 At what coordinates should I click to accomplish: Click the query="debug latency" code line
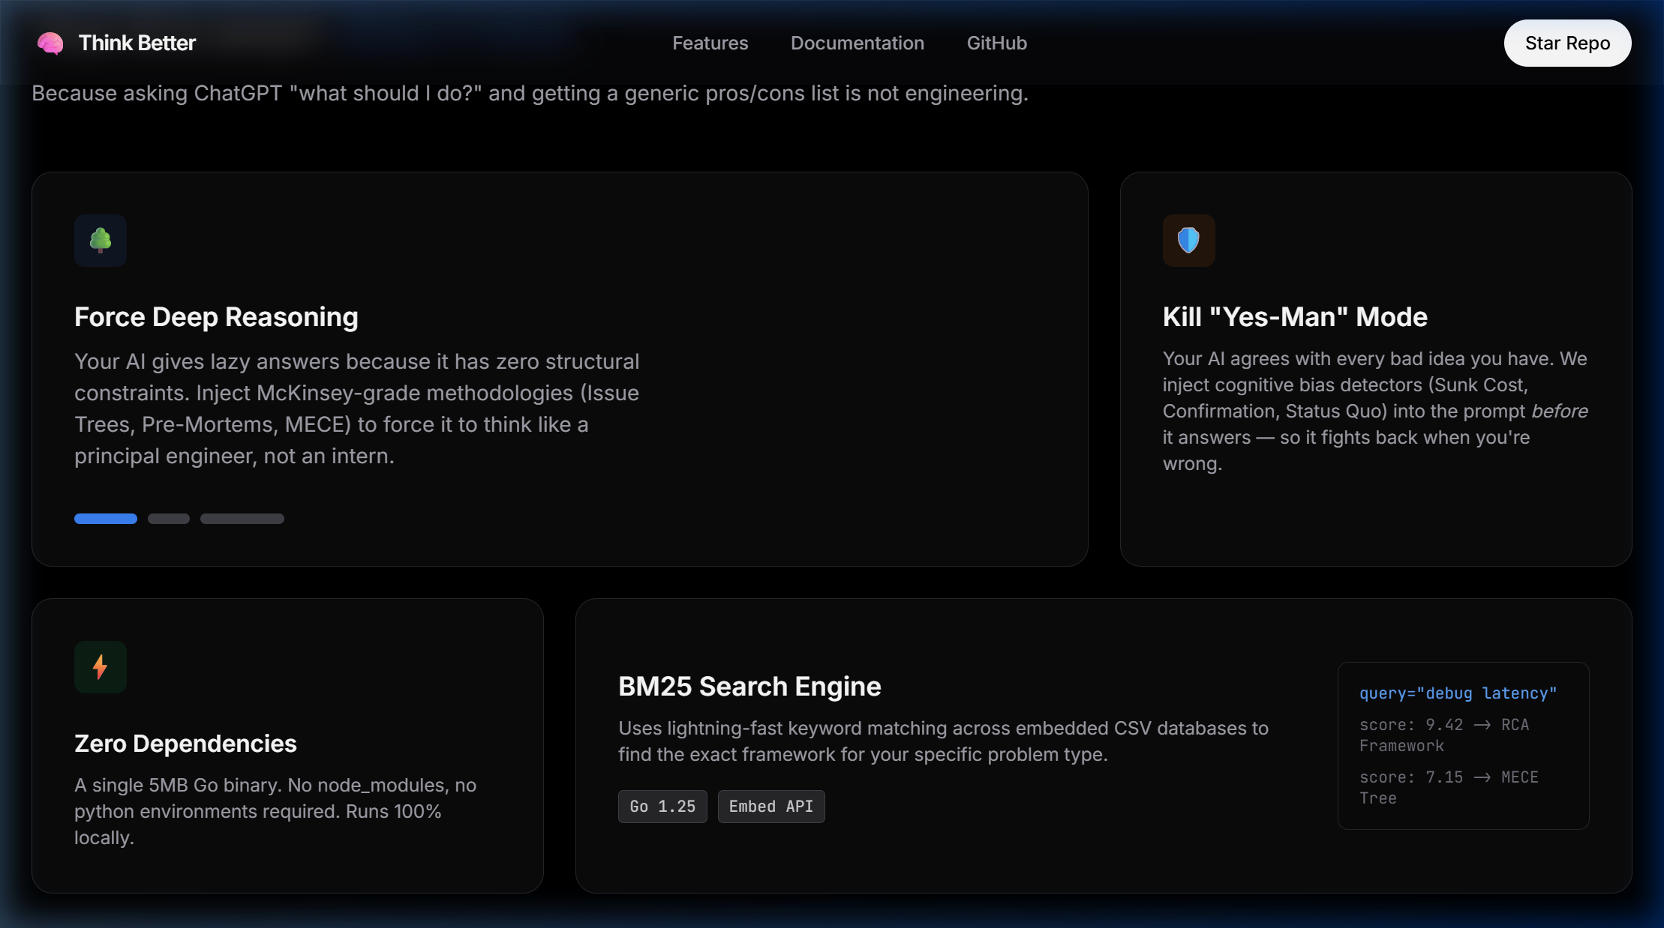1458,693
